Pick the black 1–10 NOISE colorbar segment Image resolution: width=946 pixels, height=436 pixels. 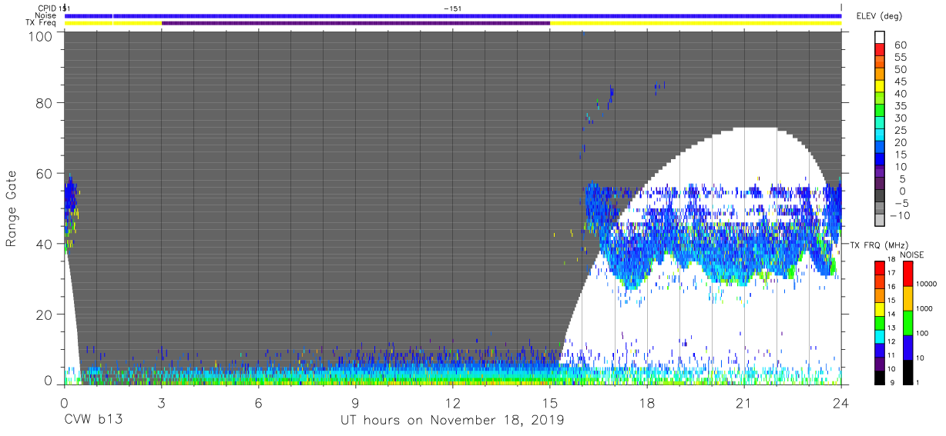click(907, 372)
